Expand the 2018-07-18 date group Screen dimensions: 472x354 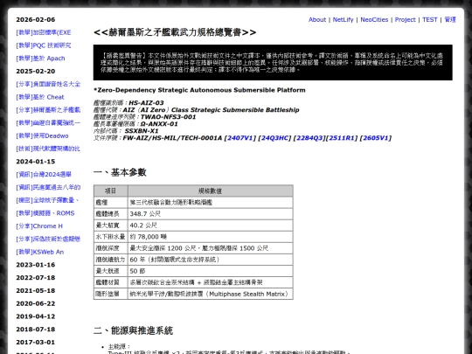coord(36,329)
